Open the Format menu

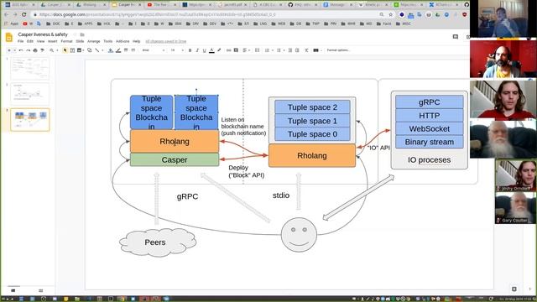pyautogui.click(x=66, y=41)
